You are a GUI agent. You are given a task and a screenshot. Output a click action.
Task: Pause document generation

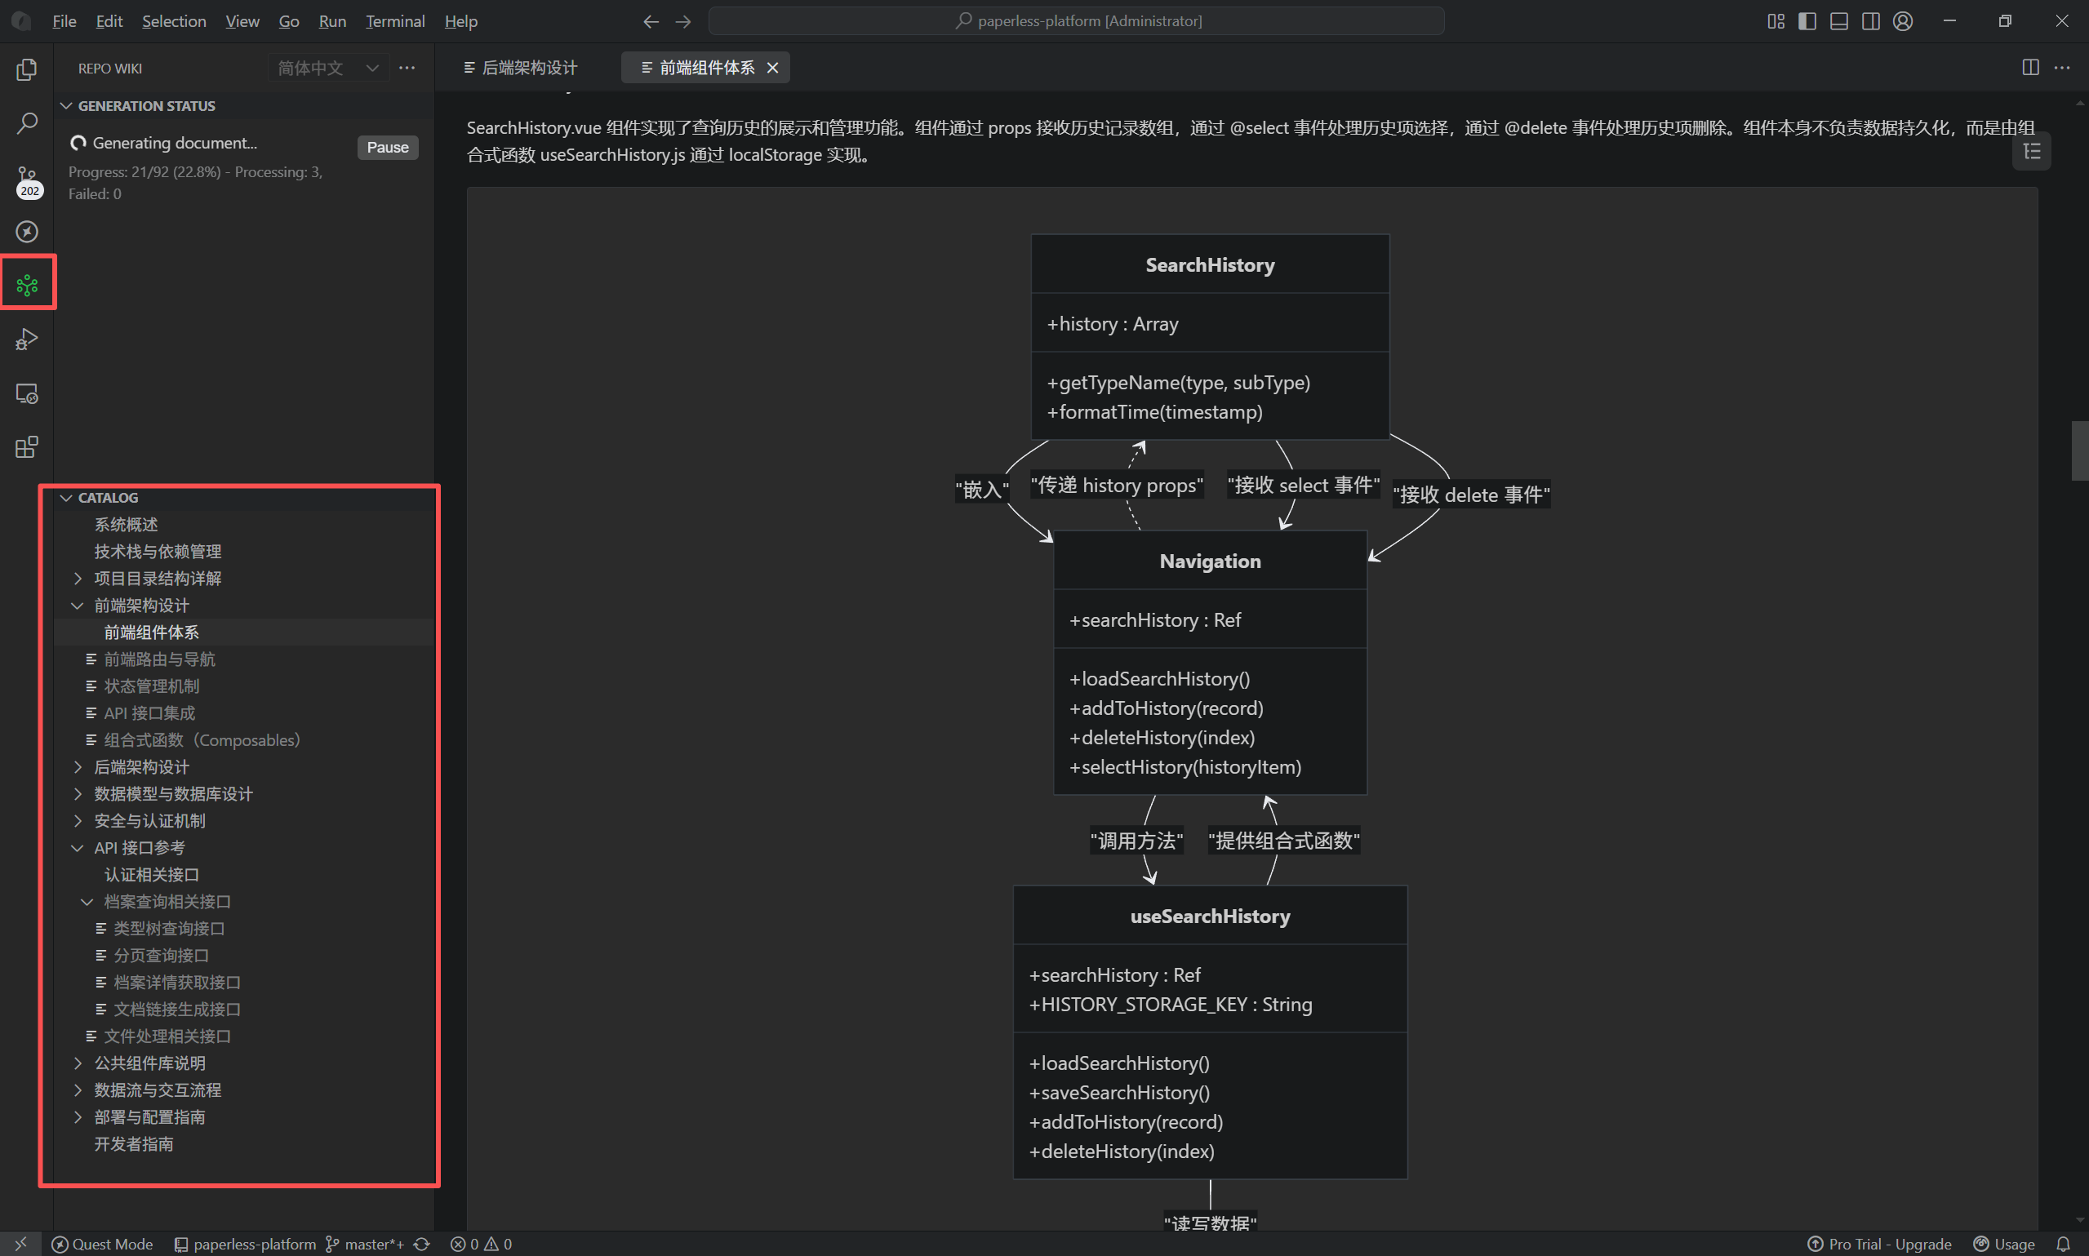[388, 147]
